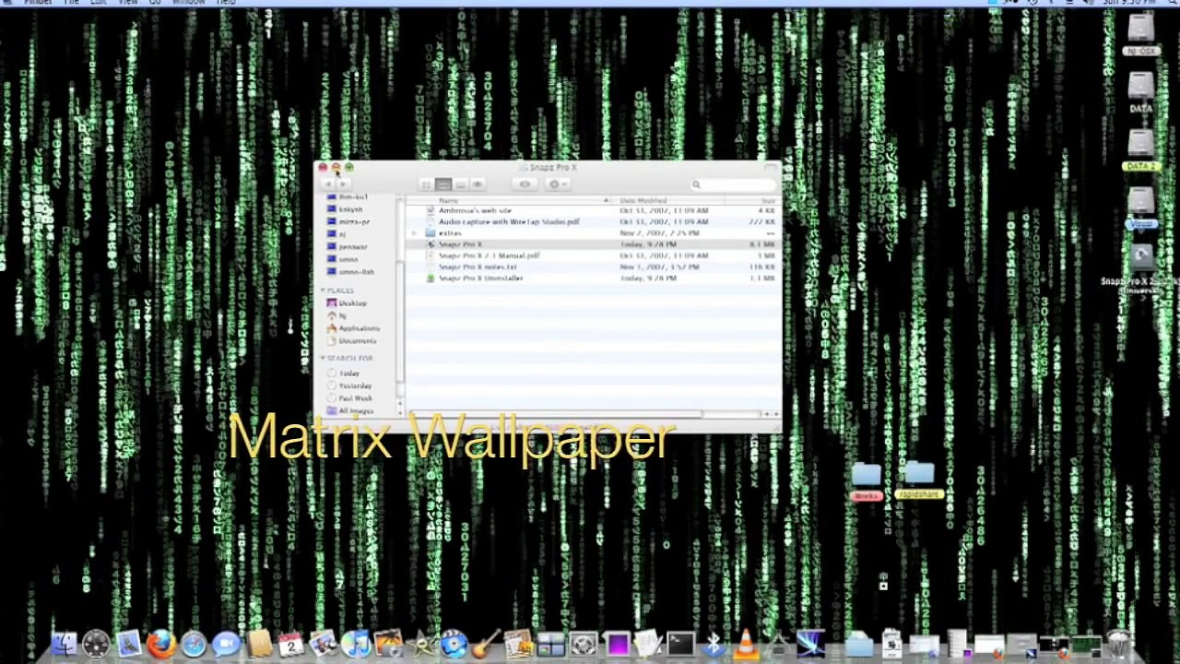1180x664 pixels.
Task: Select shared computer penswar in sidebar
Action: 348,247
